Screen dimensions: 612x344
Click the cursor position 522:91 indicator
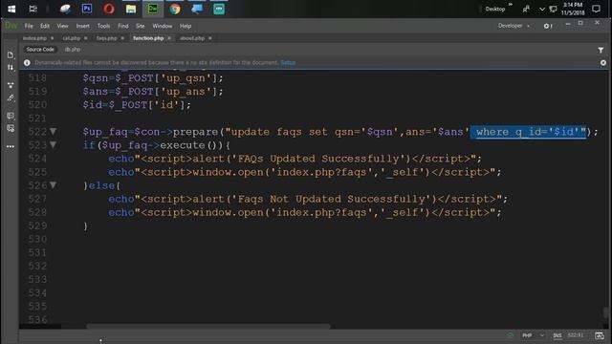(576, 335)
